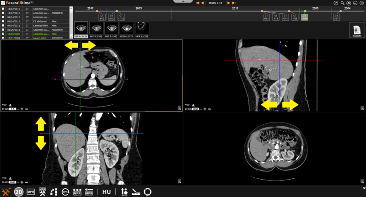
Task: Uncheck the 11/16/2005 study checkbox
Action: [x=3, y=34]
